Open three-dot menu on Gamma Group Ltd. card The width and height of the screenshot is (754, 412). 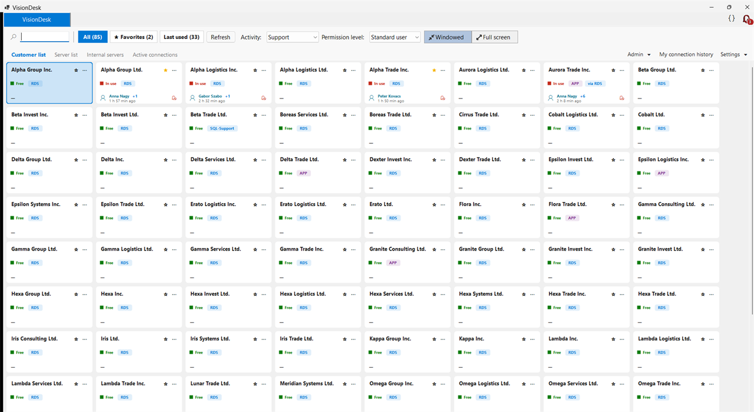coord(85,249)
